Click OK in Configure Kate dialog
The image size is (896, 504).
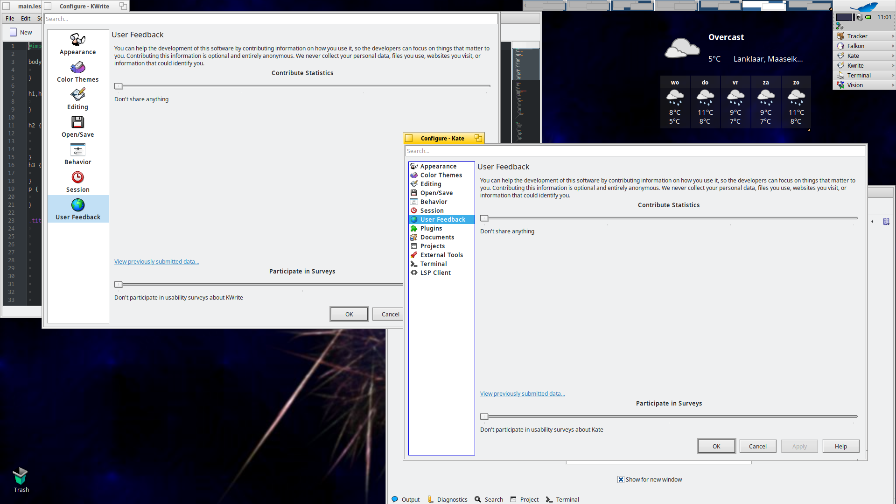click(x=716, y=446)
